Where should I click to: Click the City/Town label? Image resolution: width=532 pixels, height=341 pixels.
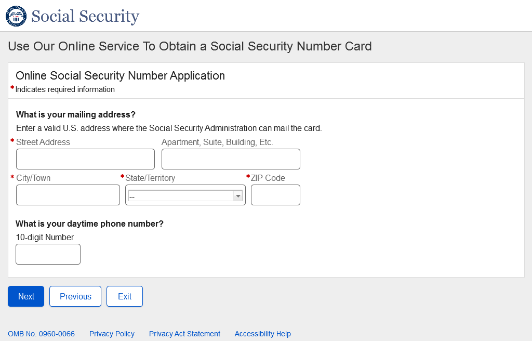coord(33,178)
